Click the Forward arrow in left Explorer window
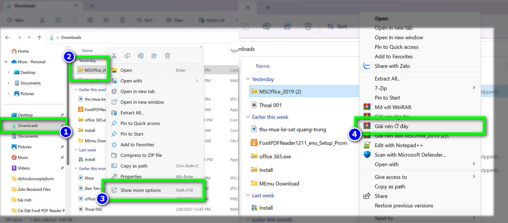The width and height of the screenshot is (508, 223). [19, 38]
